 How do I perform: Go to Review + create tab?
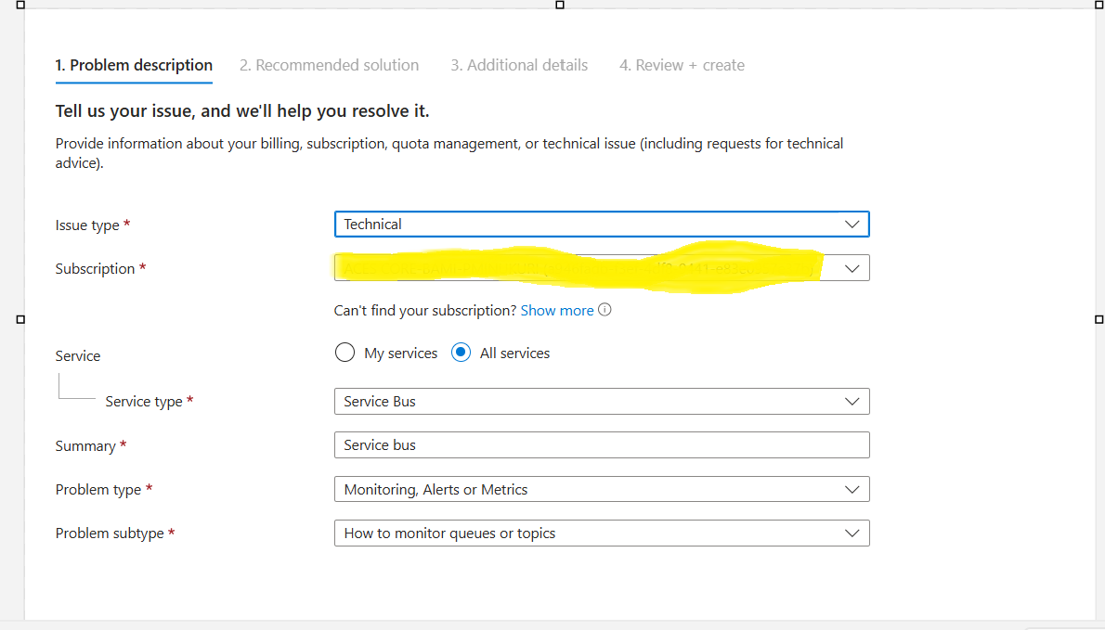click(682, 66)
